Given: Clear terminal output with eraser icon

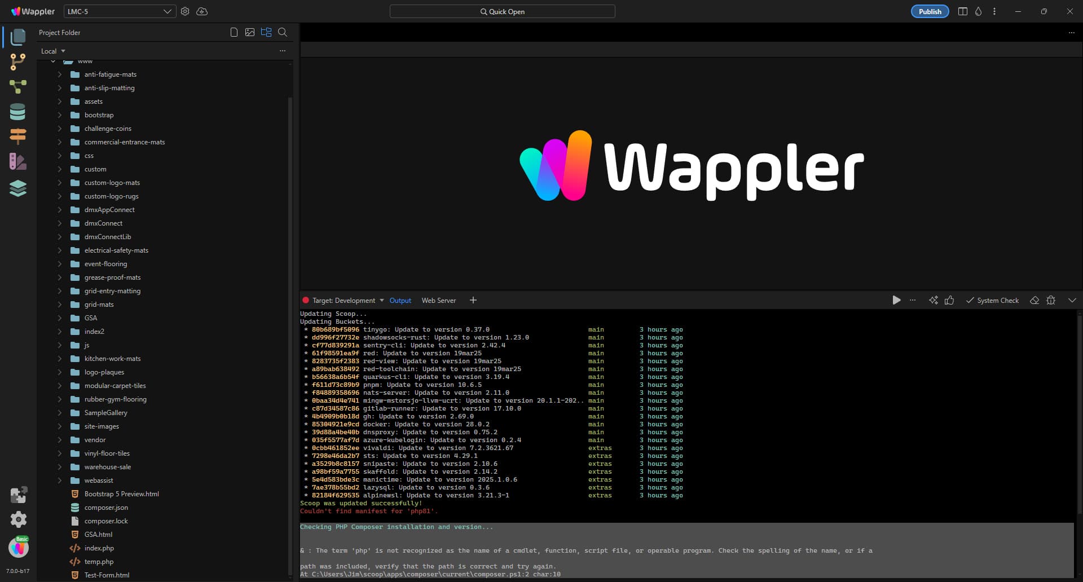Looking at the screenshot, I should coord(1034,301).
